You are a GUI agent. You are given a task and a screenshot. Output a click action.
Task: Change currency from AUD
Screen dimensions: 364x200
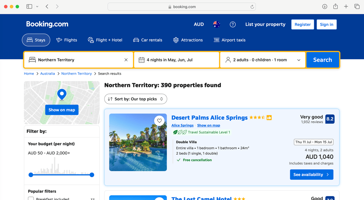click(199, 24)
